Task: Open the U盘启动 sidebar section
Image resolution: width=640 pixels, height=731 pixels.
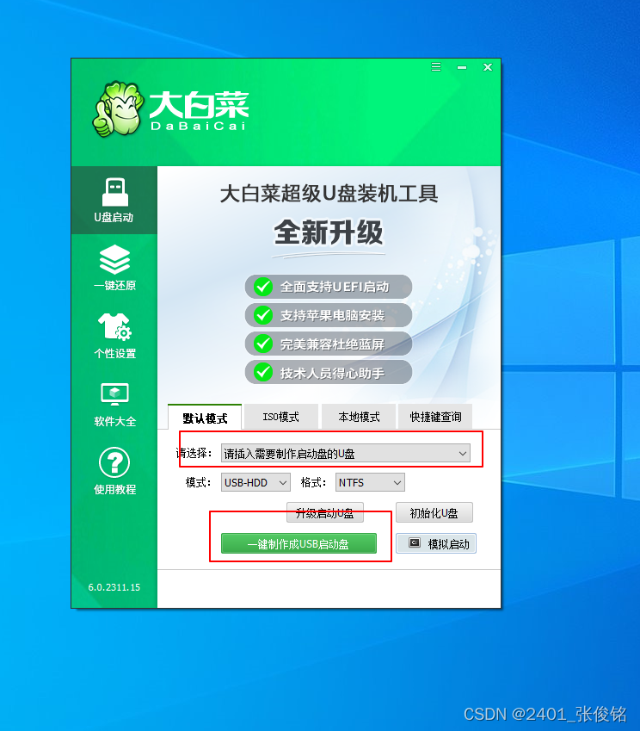Action: [x=114, y=200]
